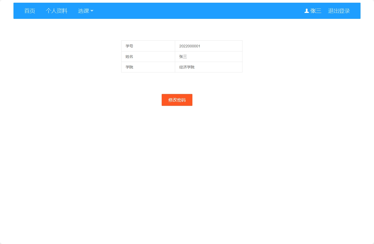Open the 个人资料 page from navbar

pos(57,11)
